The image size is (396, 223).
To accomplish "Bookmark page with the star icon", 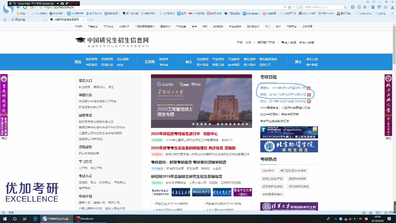I will pyautogui.click(x=290, y=7).
